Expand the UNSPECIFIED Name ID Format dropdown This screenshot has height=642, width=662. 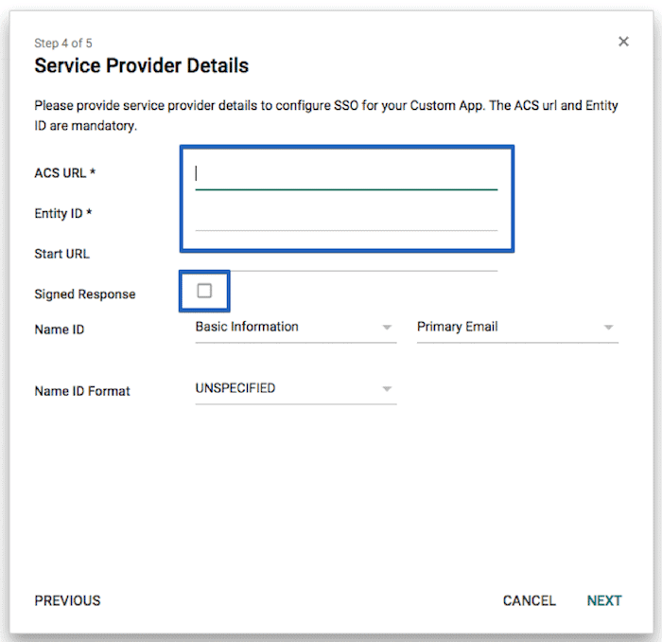tap(295, 389)
